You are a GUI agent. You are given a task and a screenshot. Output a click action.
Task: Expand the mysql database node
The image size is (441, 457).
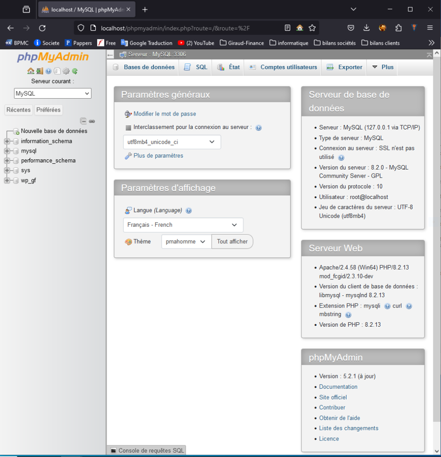click(7, 151)
